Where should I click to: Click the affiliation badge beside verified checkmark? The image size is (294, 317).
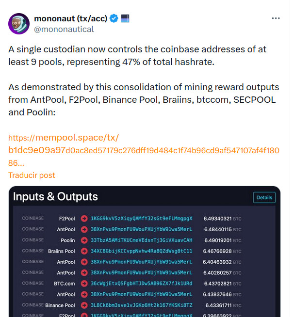pos(125,18)
